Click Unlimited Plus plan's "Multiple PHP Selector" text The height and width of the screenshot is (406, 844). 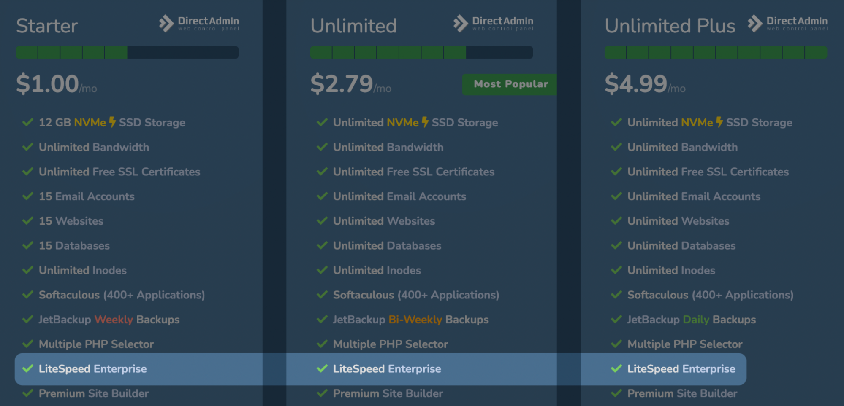coord(685,344)
